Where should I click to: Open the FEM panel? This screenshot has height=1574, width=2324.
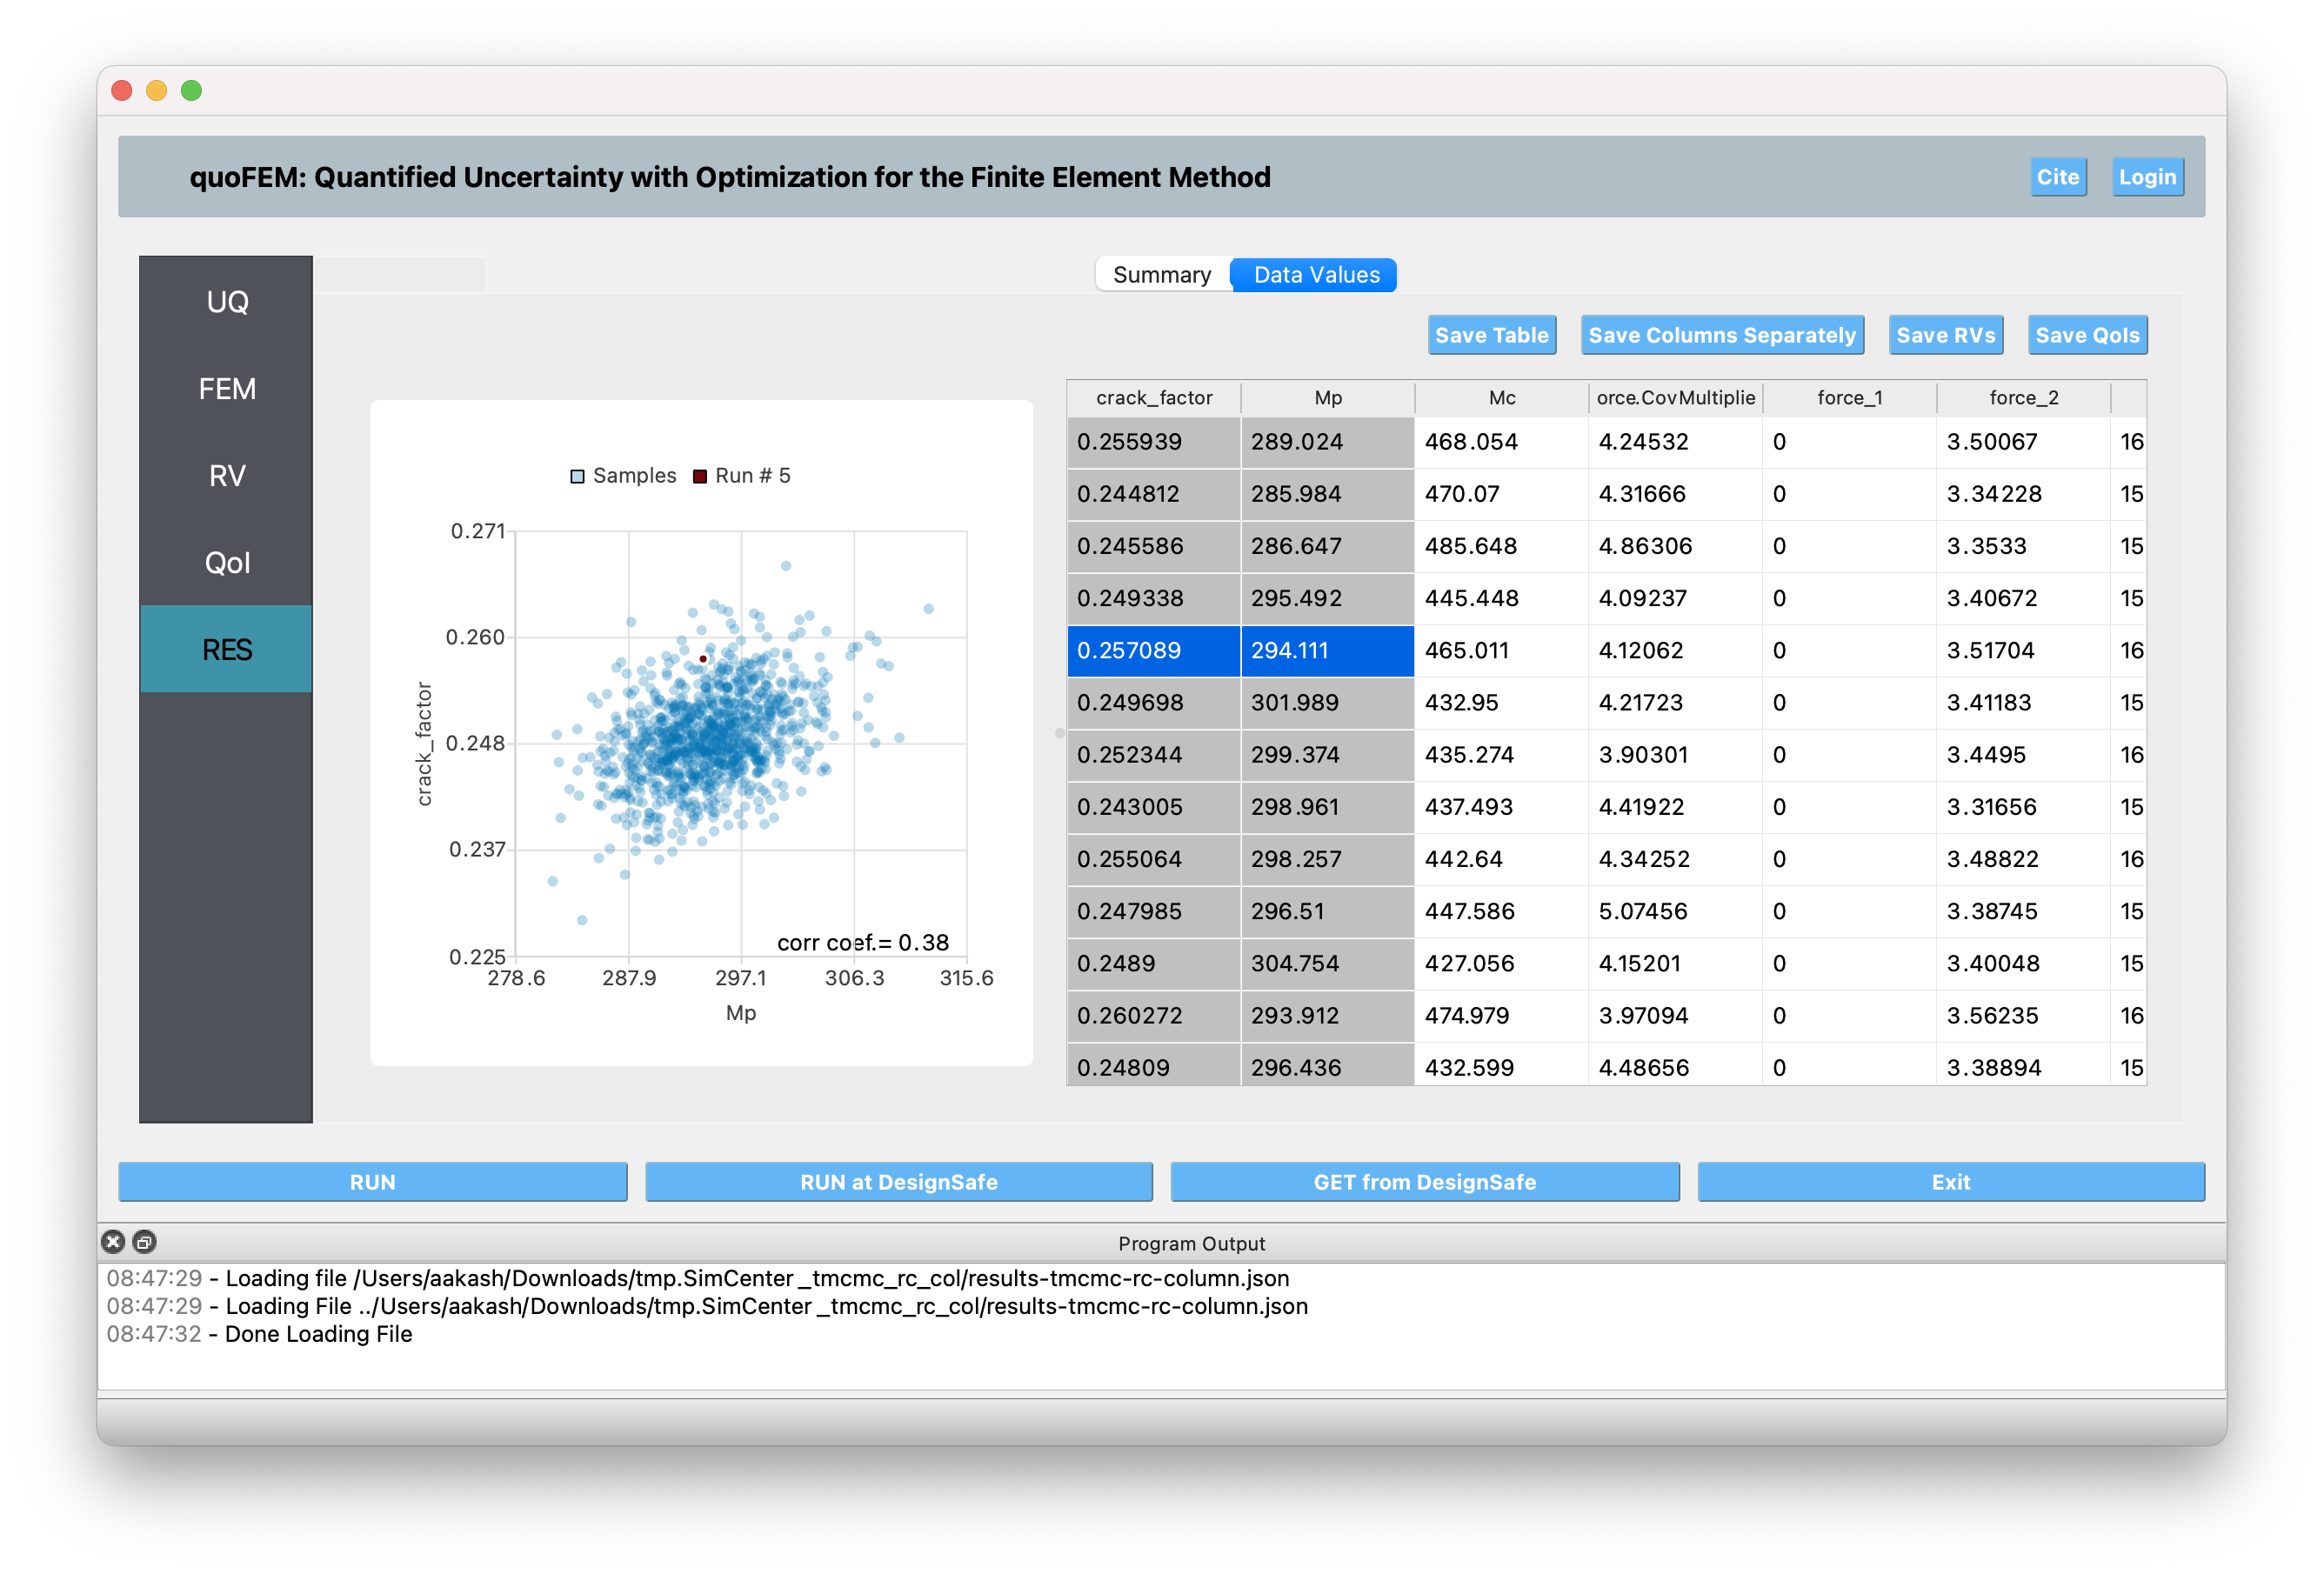(x=227, y=389)
